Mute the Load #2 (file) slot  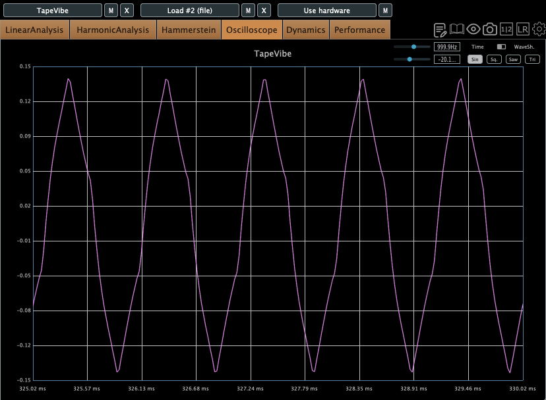[x=248, y=11]
